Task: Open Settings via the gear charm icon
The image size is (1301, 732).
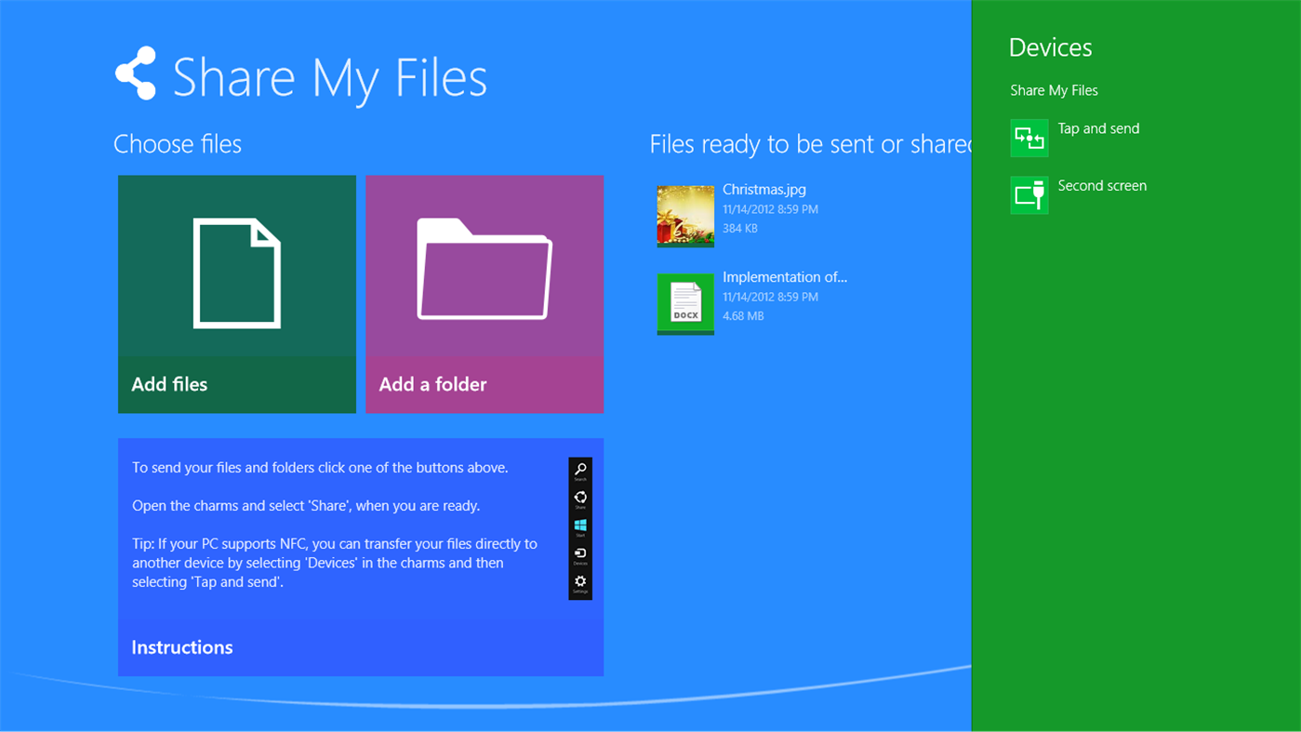Action: click(579, 580)
